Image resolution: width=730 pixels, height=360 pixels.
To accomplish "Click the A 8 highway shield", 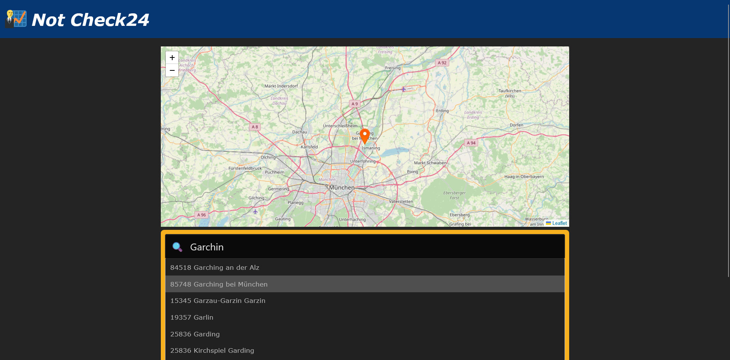I will coord(255,127).
